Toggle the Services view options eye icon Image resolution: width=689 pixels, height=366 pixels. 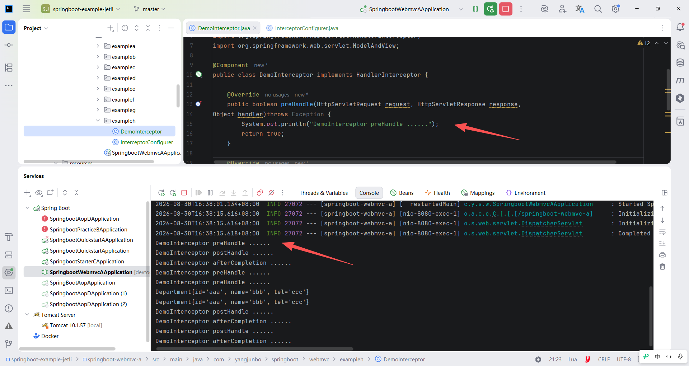click(x=39, y=193)
